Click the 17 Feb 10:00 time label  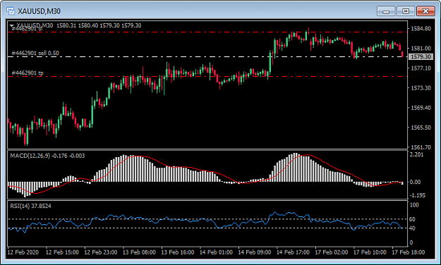tap(370, 252)
